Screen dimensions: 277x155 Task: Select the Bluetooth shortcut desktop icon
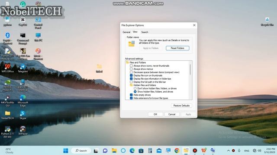tap(7, 38)
